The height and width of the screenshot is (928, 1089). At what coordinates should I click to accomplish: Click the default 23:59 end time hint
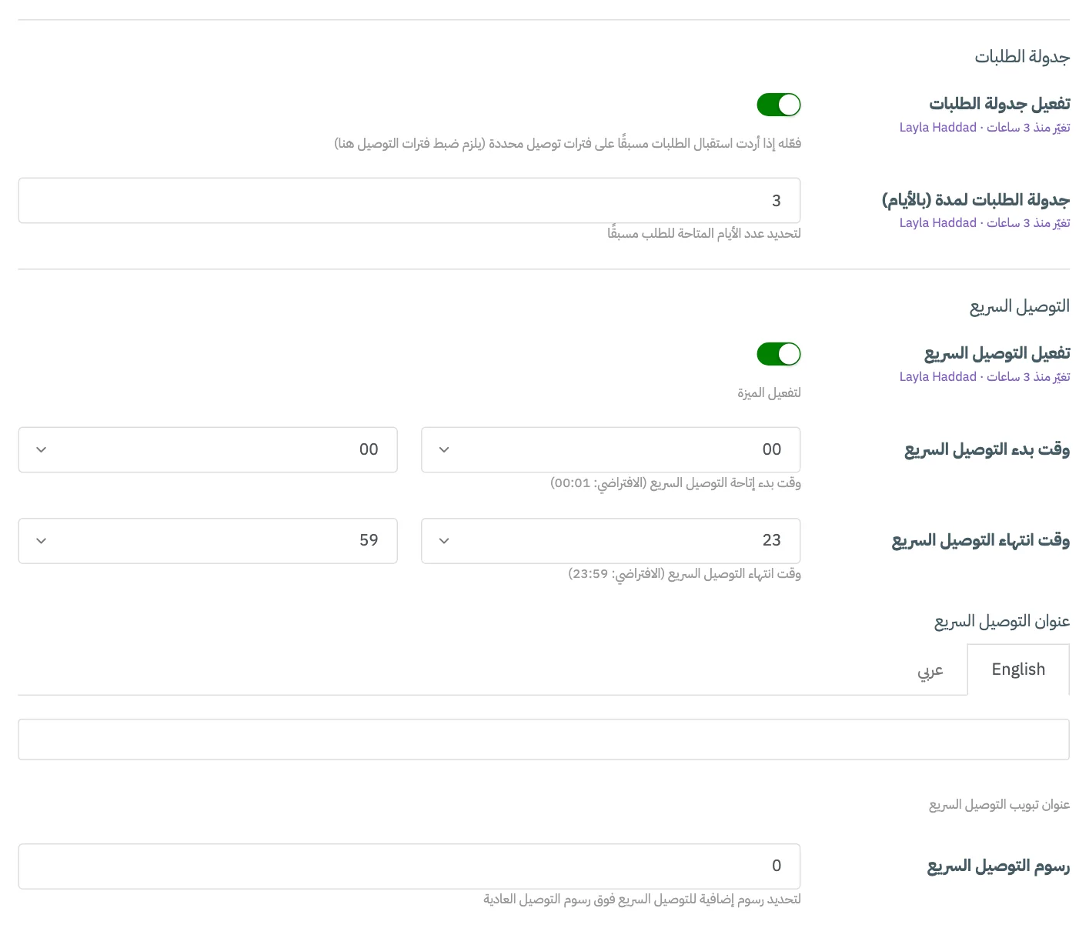684,574
